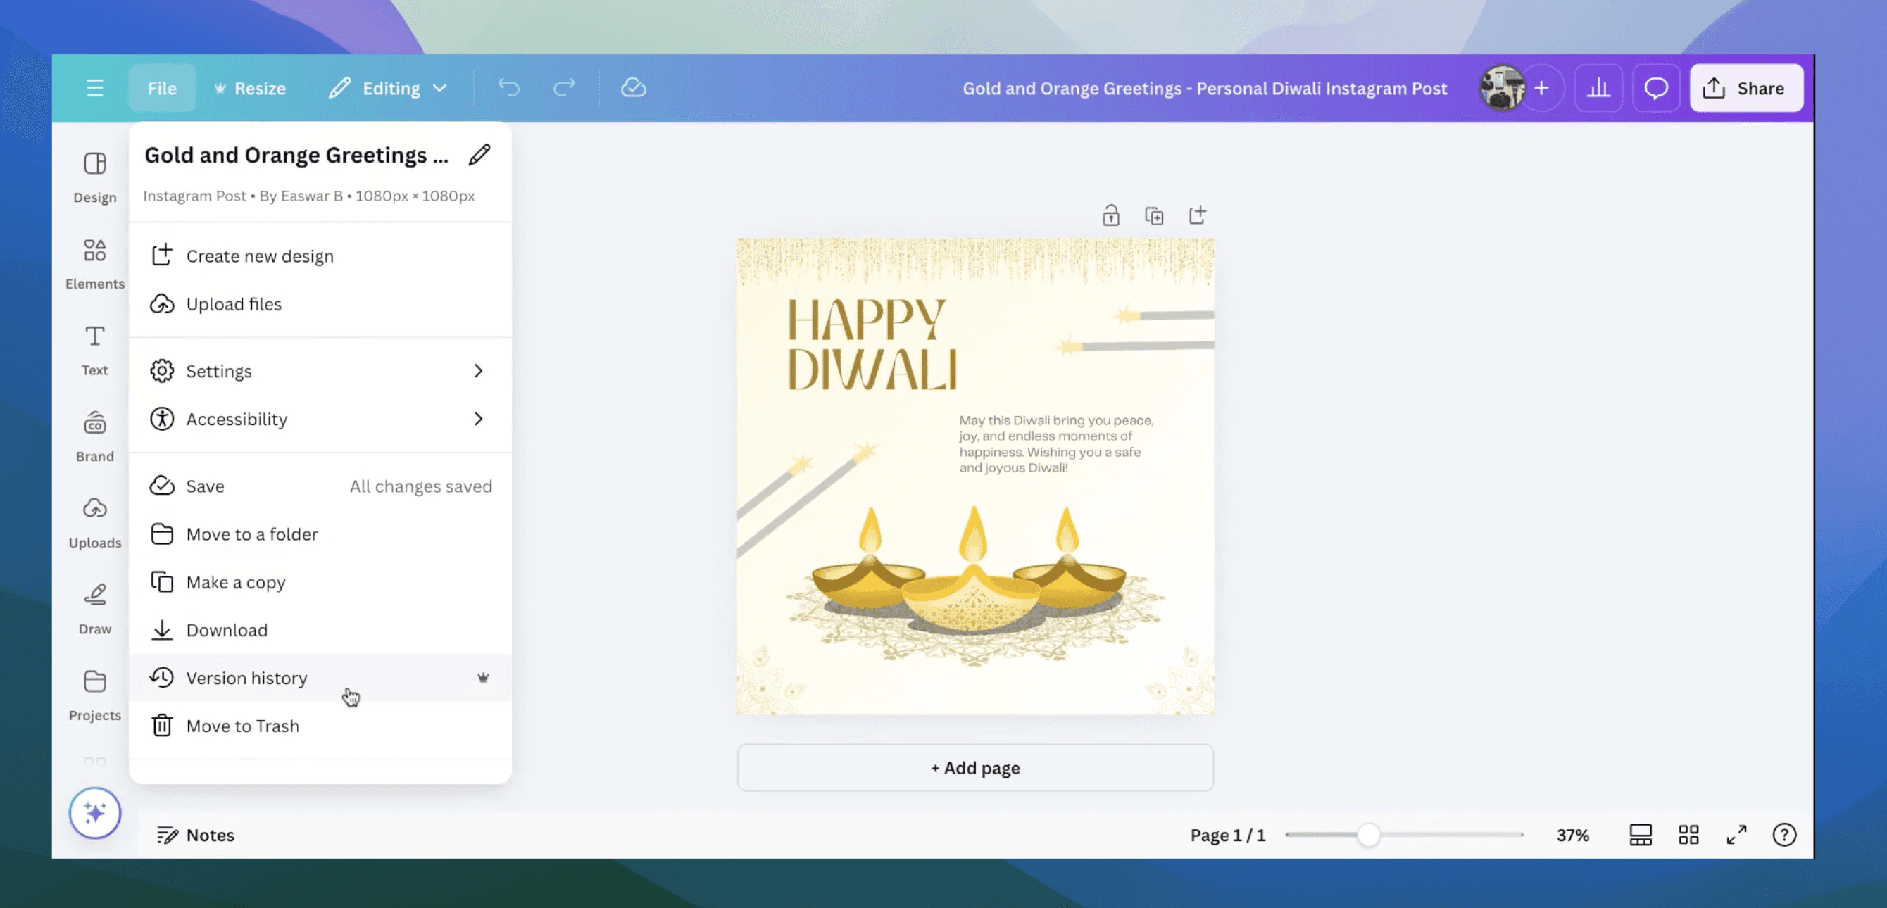The height and width of the screenshot is (908, 1887).
Task: Open the Projects panel
Action: click(94, 693)
